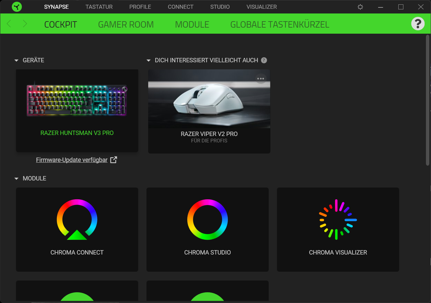Open help with the question mark icon
This screenshot has height=303, width=431.
(418, 24)
